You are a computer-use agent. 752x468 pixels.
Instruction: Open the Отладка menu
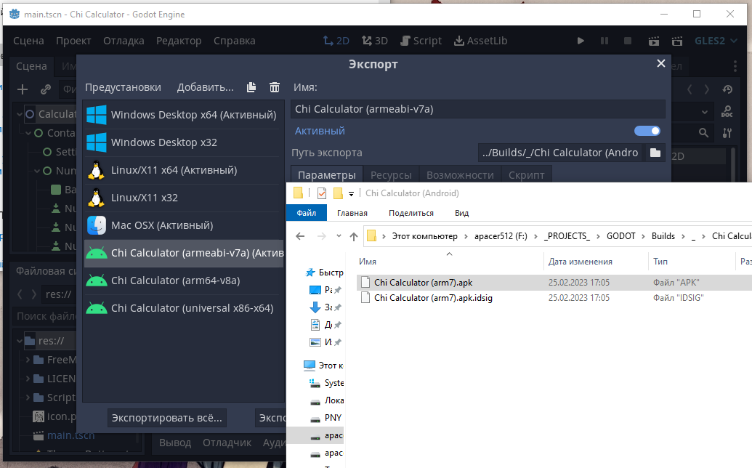tap(124, 41)
